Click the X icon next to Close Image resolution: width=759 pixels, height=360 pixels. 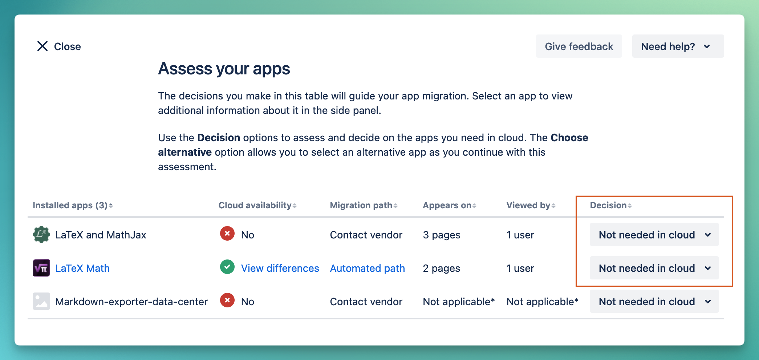pos(42,46)
